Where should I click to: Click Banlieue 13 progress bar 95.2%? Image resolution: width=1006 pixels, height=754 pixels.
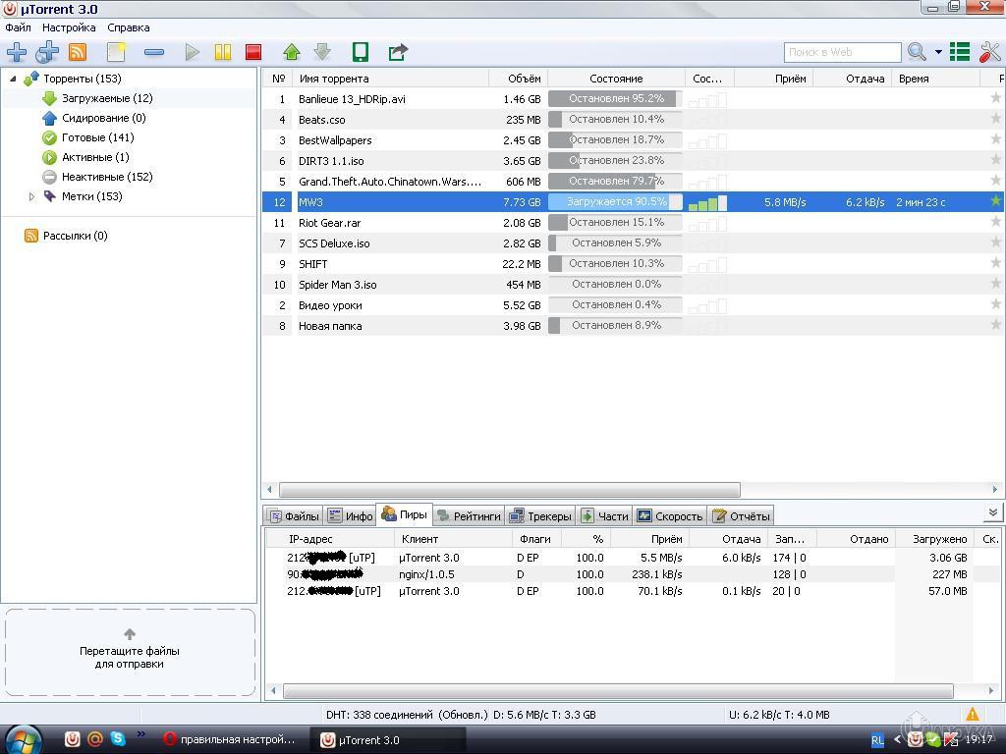(x=615, y=99)
